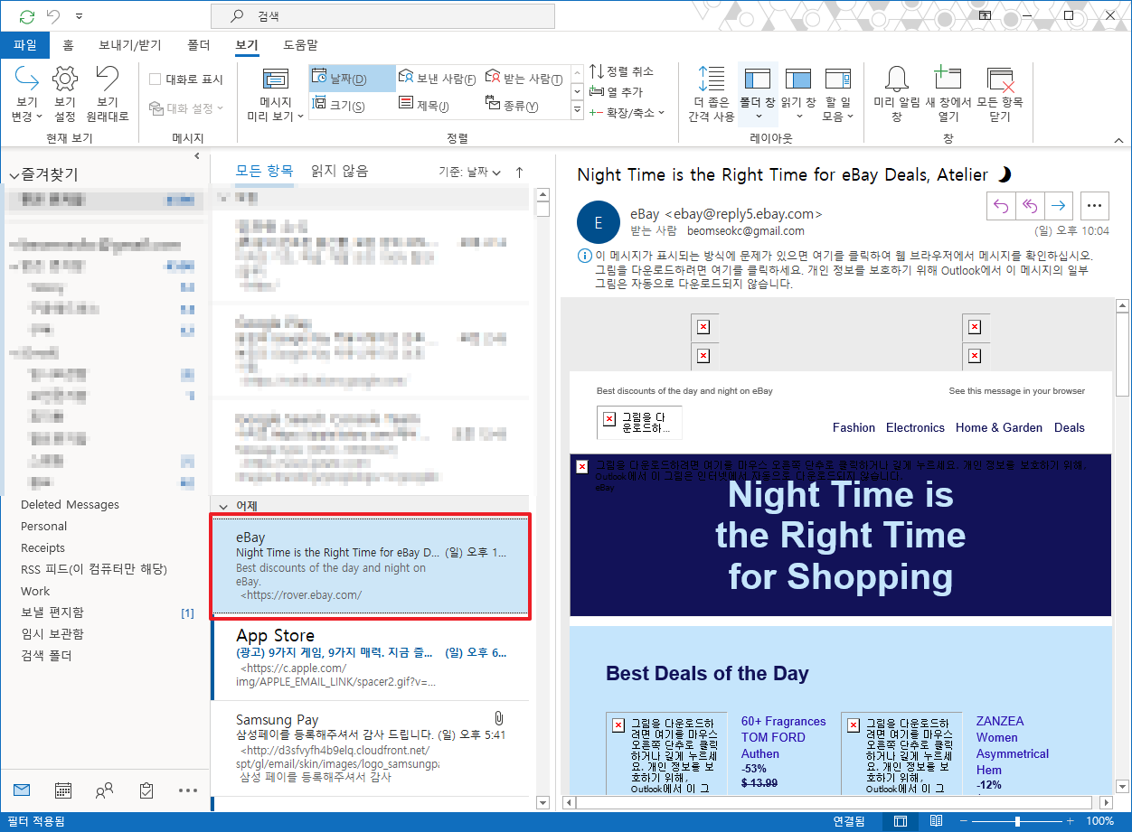The width and height of the screenshot is (1132, 832).
Task: Arrange by 크기 (Size)
Action: coord(352,105)
